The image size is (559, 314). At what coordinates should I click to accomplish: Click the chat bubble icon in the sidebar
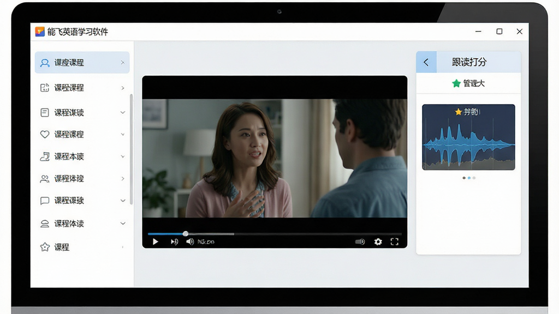(x=45, y=201)
